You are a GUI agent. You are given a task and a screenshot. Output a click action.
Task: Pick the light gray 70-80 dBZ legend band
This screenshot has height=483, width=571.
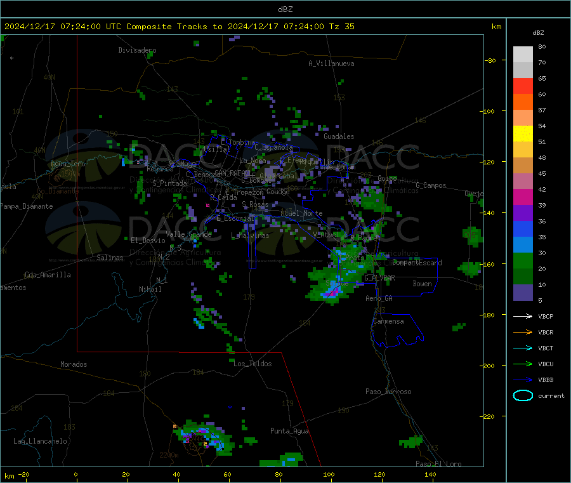(x=523, y=55)
